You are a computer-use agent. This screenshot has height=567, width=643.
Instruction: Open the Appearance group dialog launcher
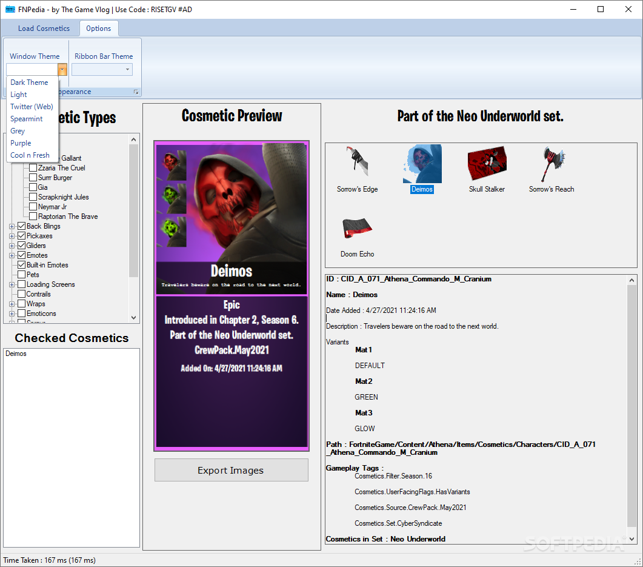click(x=136, y=92)
